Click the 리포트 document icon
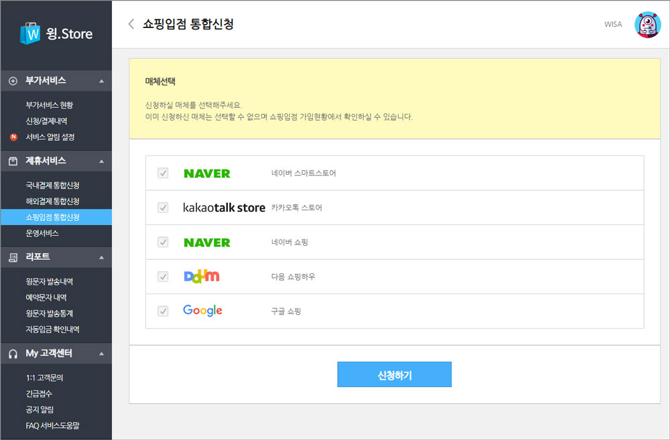Viewport: 670px width, 440px height. click(13, 257)
